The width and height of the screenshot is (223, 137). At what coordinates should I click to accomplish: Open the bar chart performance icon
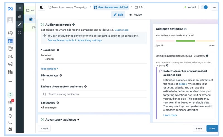pos(20,16)
